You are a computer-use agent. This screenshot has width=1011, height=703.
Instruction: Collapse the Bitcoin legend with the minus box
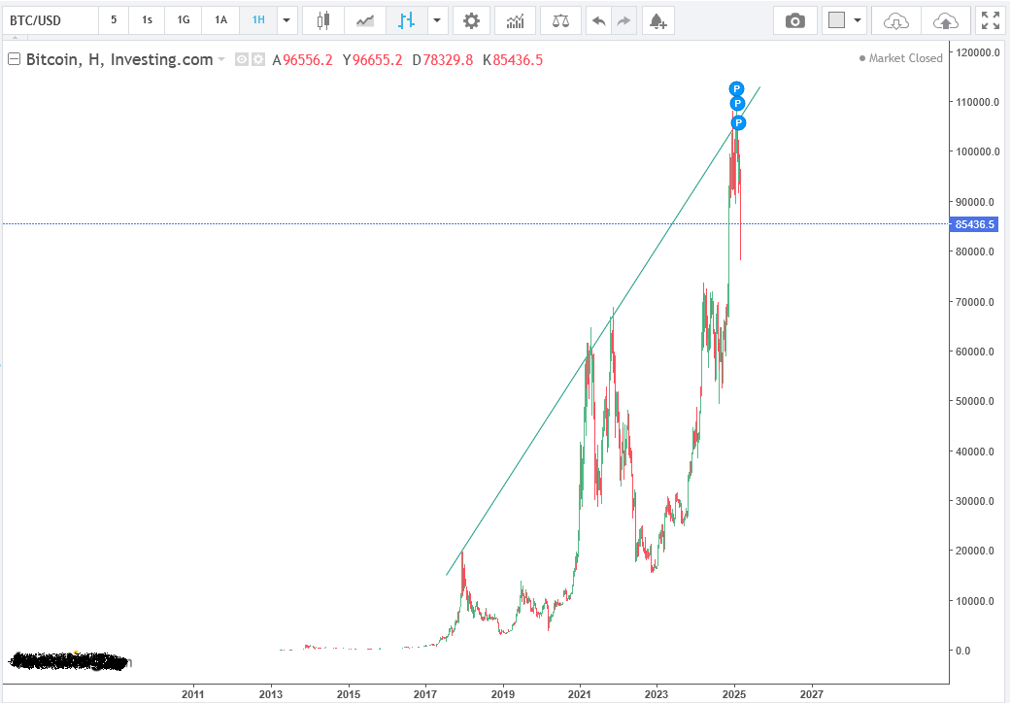pyautogui.click(x=15, y=59)
